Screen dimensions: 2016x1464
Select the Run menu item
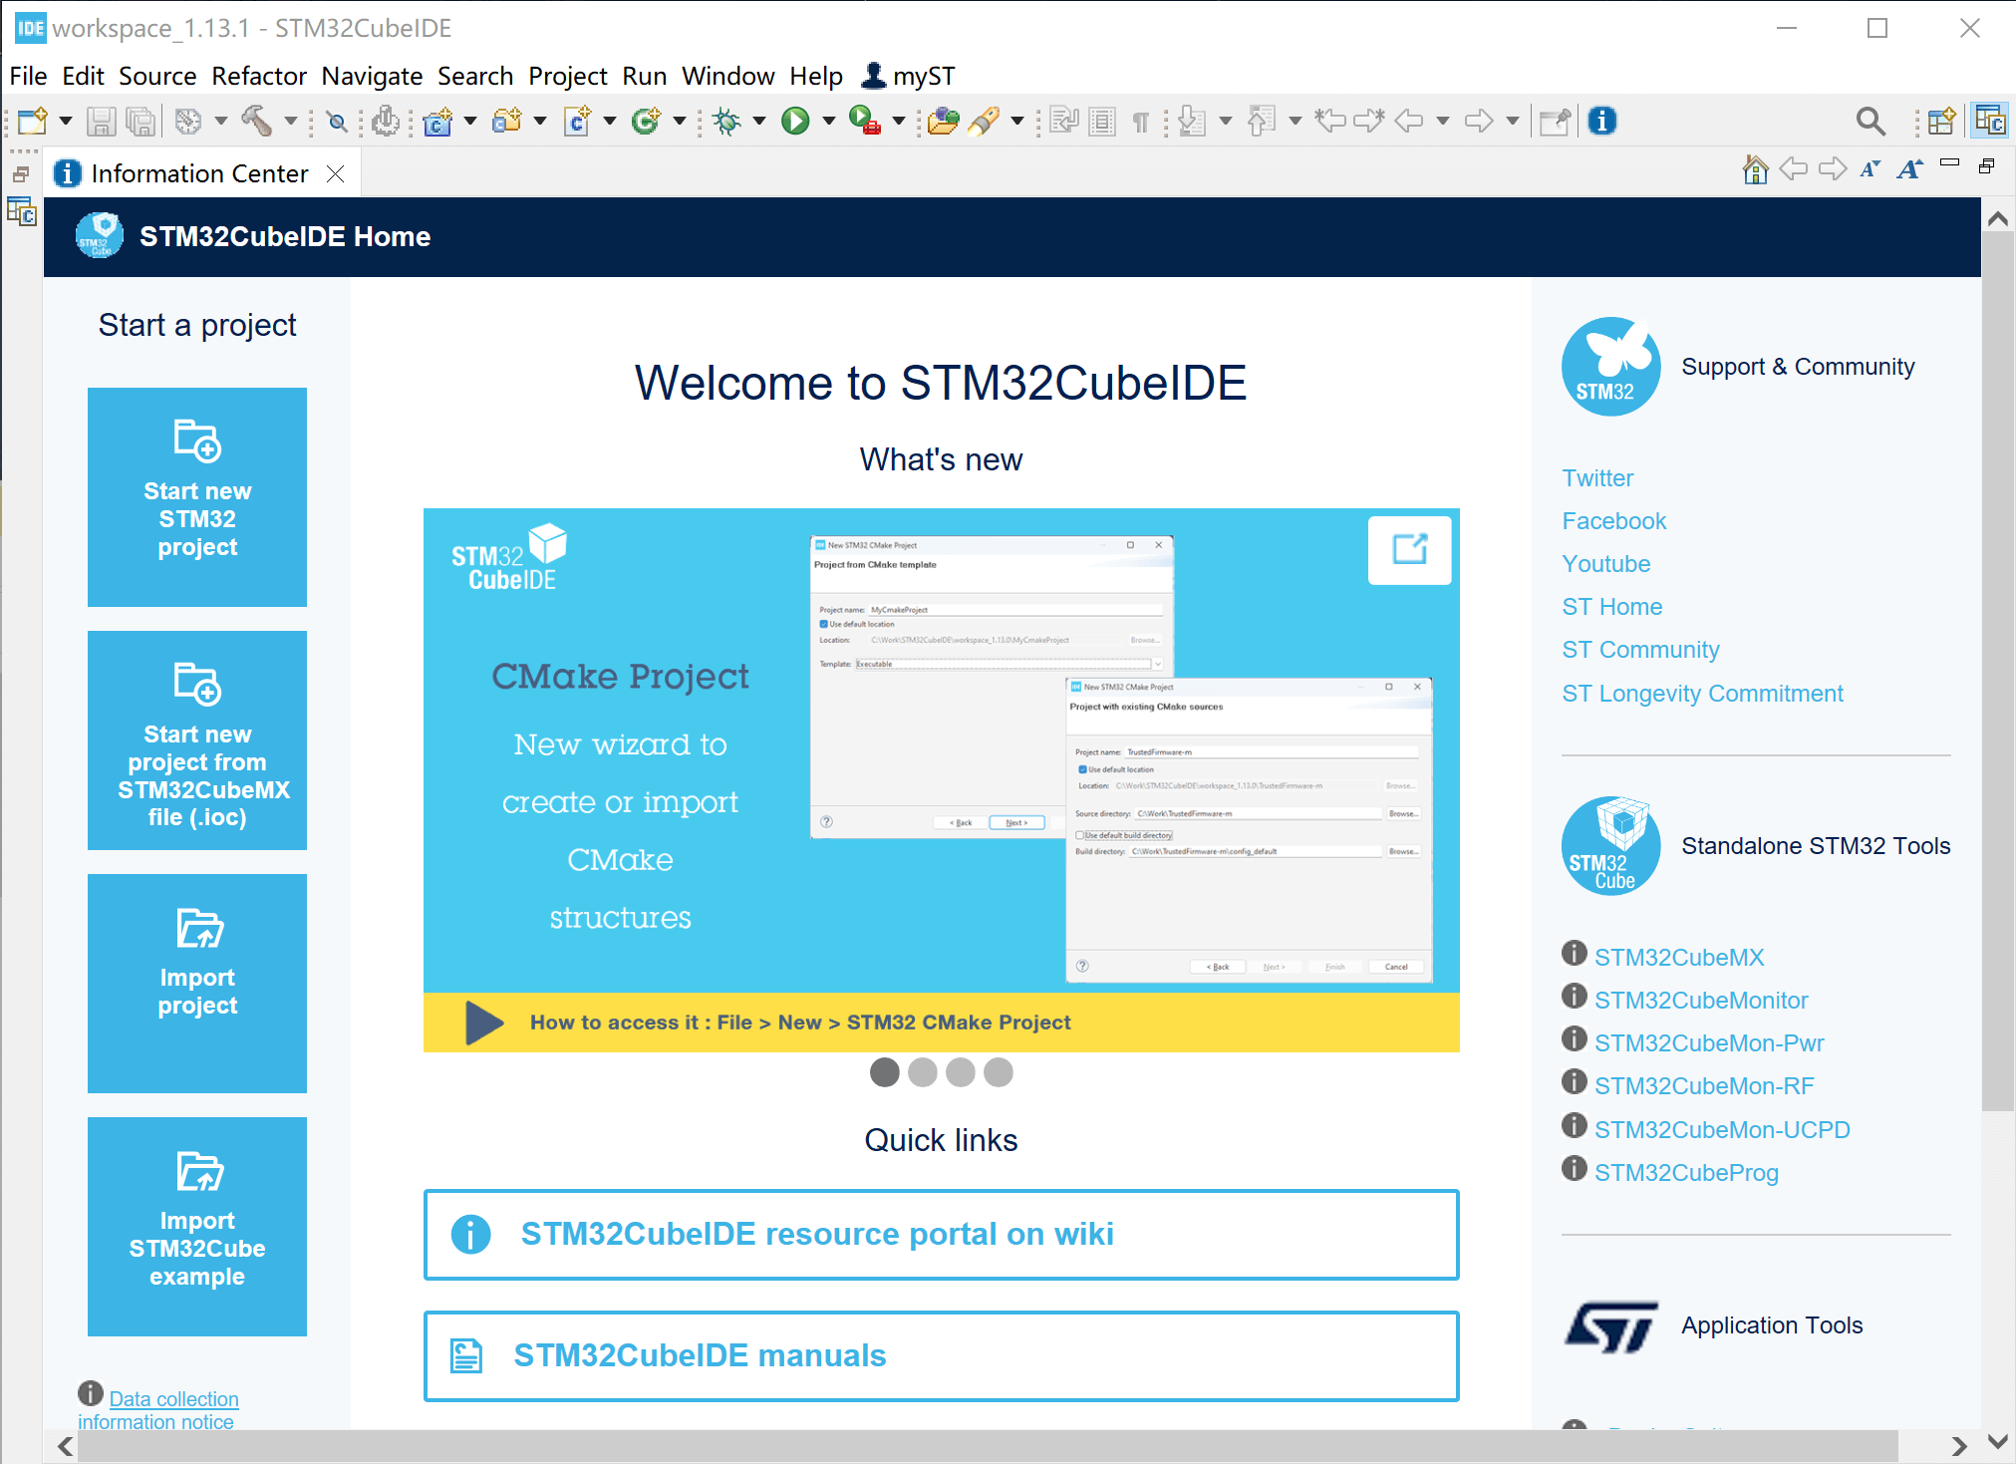tap(644, 75)
